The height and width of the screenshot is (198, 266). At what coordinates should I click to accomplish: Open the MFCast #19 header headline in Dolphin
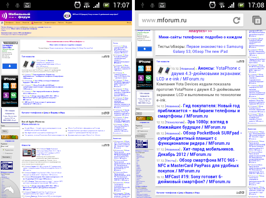pos(95,14)
